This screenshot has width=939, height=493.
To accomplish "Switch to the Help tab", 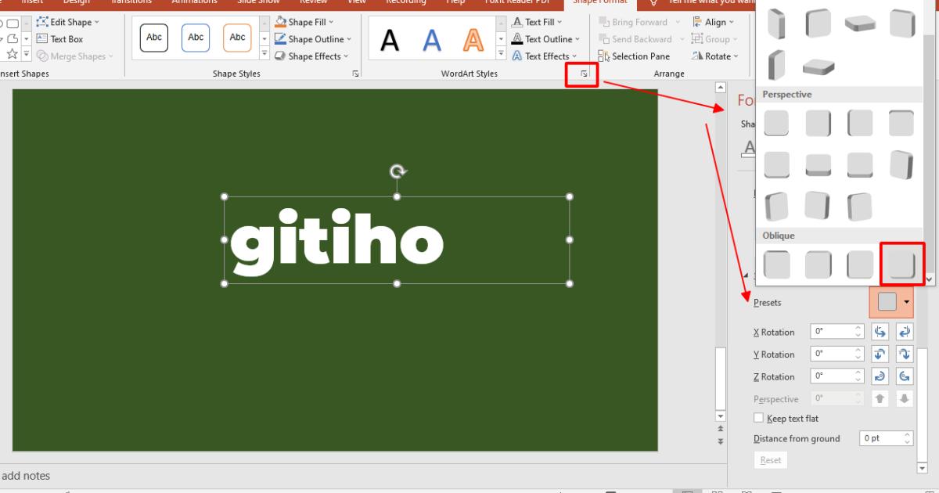I will [x=455, y=2].
